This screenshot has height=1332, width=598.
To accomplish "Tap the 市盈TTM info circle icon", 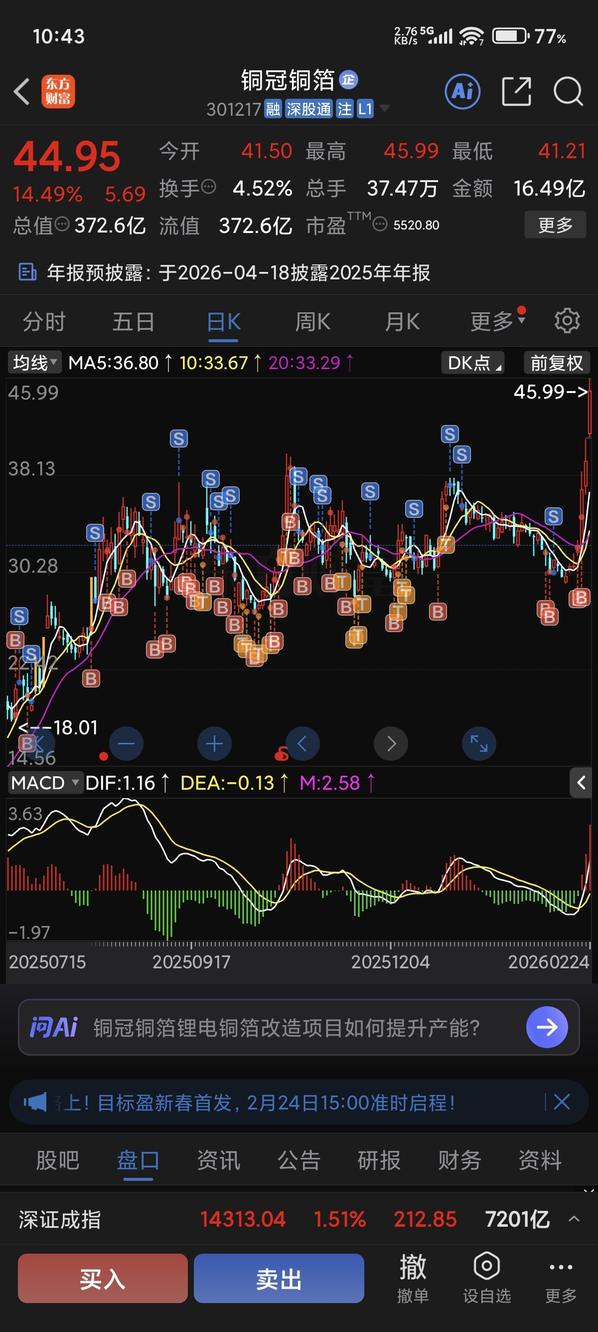I will click(x=380, y=224).
